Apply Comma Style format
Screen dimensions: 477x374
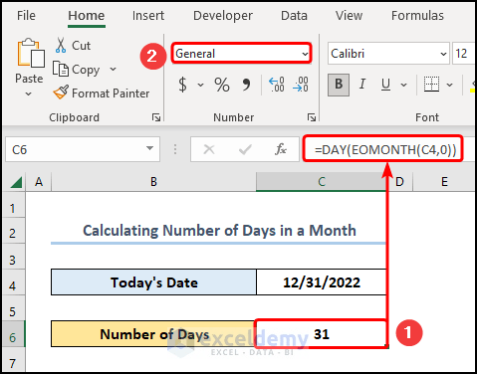(246, 85)
